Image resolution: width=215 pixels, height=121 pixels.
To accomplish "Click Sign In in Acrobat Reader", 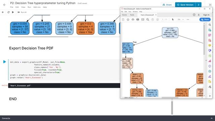I will tap(206, 15).
